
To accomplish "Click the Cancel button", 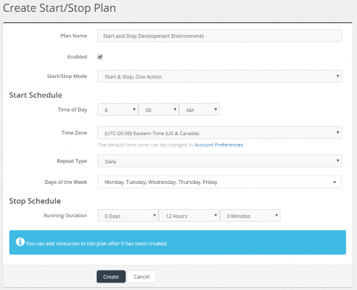I will pos(141,277).
